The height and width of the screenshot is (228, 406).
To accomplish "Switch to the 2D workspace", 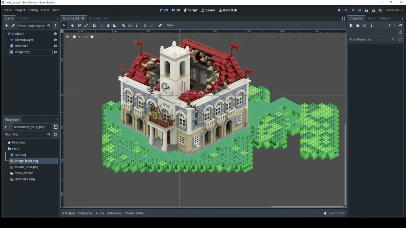I will point(164,10).
